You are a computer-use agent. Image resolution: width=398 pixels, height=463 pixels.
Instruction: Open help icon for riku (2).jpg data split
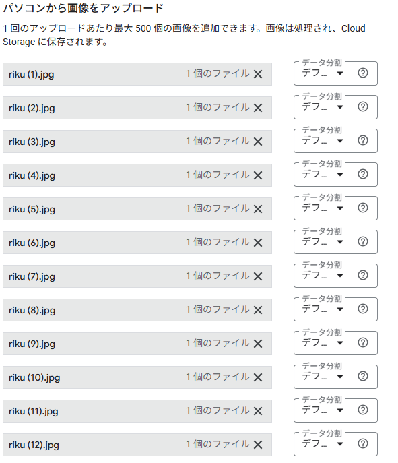coord(362,106)
